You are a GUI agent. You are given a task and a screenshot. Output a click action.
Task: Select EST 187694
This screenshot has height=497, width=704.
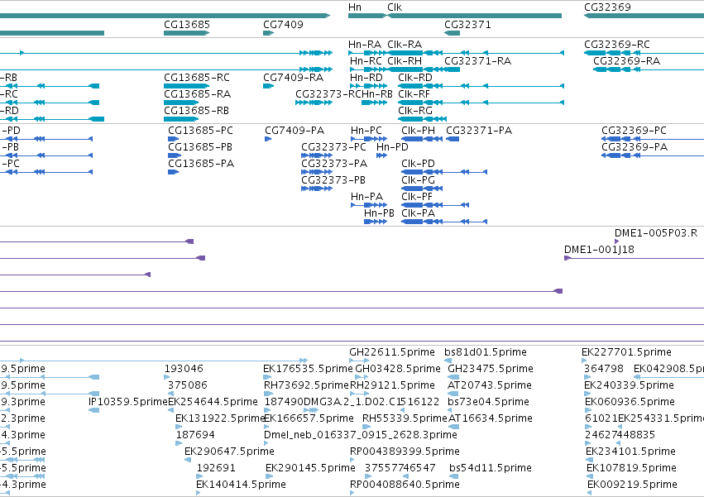[195, 435]
